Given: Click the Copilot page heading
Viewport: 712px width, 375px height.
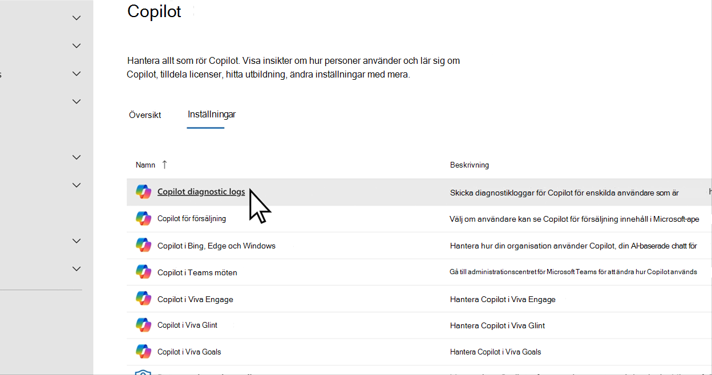Looking at the screenshot, I should [x=154, y=11].
